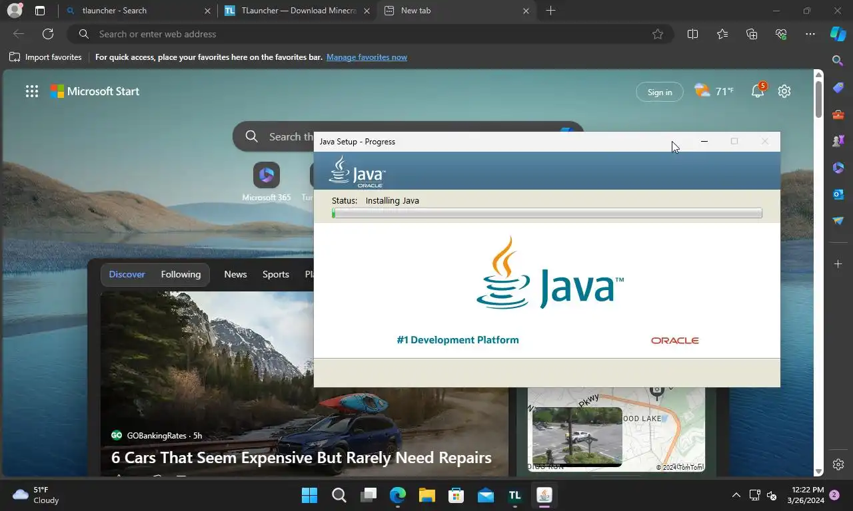Open taskbar weather widget 51°F Cloudy
The image size is (853, 511).
click(37, 495)
